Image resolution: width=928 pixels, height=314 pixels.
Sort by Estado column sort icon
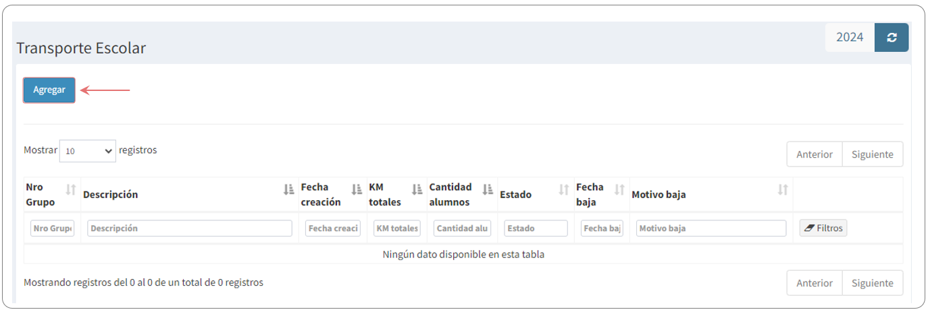(564, 190)
